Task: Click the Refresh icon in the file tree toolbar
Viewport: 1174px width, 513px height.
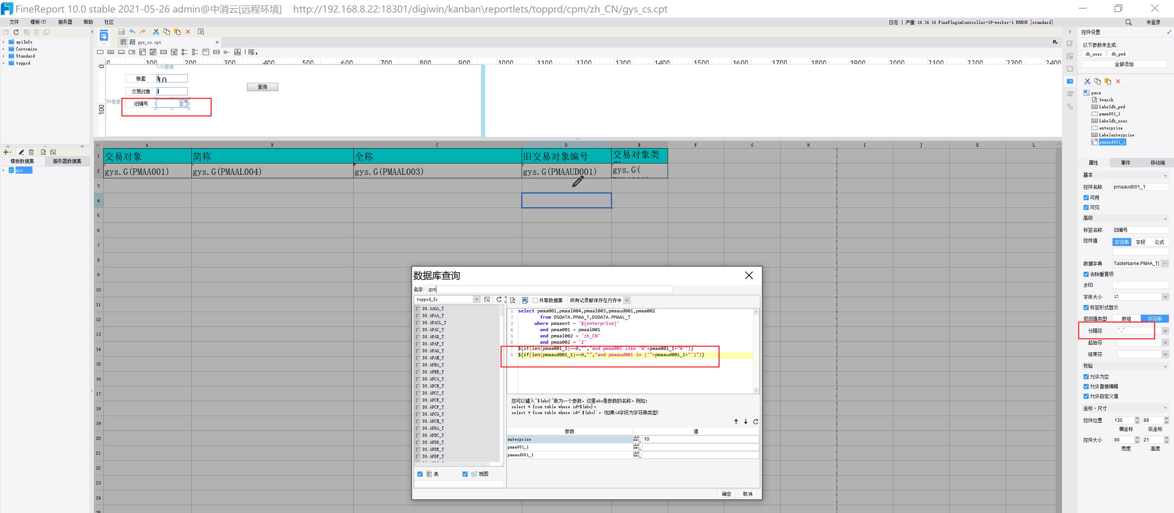Action: [16, 32]
